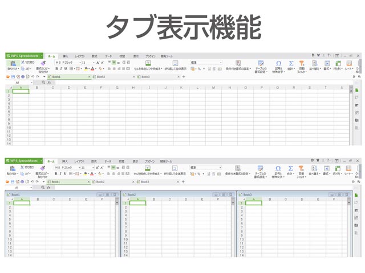Screen dimensions: 365x273
Task: Click the open folder icon in upper quick toolbar
Action: [8, 77]
